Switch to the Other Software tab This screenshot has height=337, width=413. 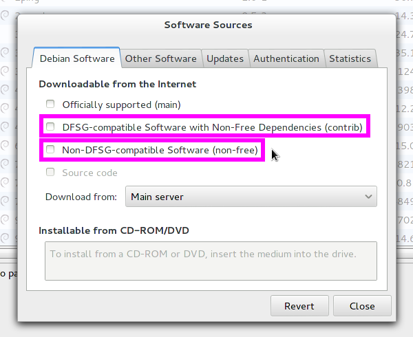[x=160, y=58]
